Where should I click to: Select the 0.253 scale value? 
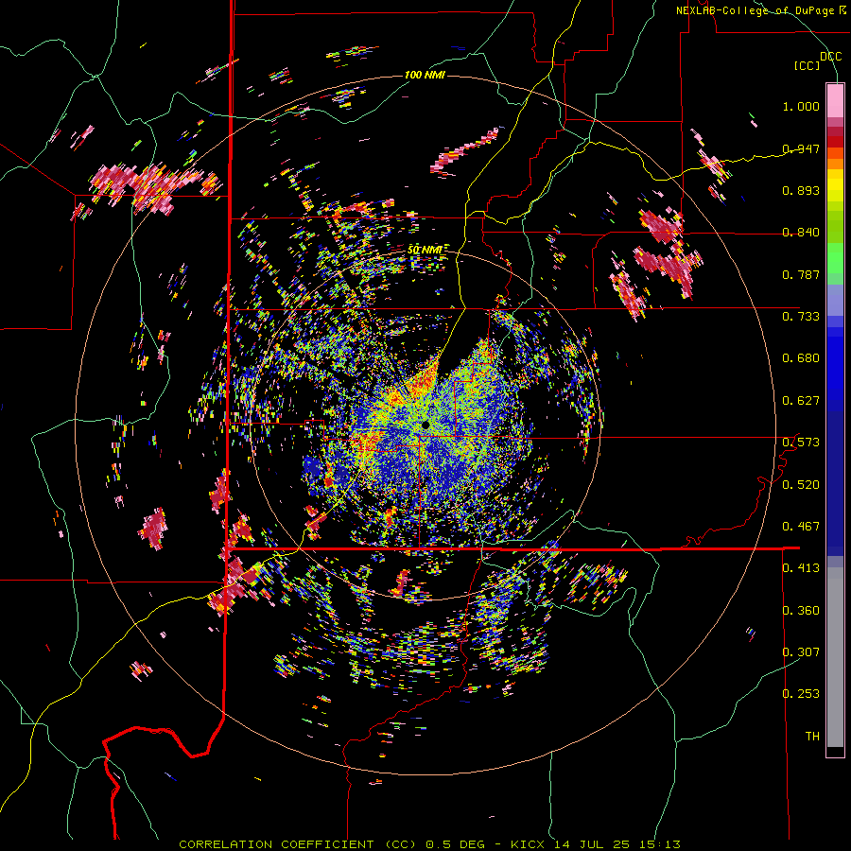click(x=801, y=694)
